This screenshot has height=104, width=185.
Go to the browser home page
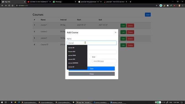[x=12, y=5]
